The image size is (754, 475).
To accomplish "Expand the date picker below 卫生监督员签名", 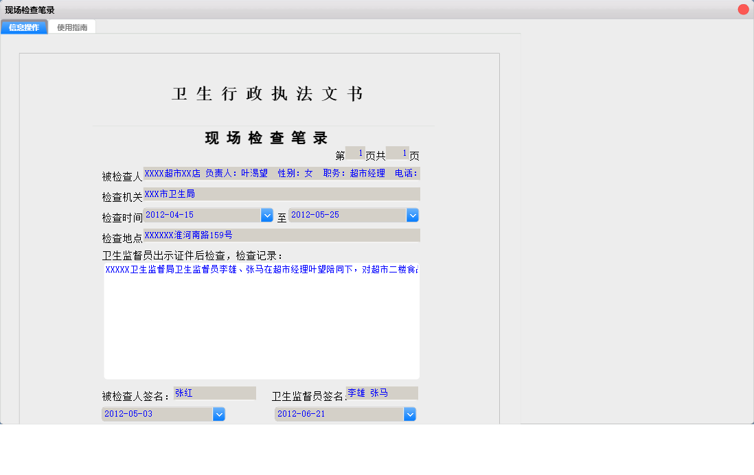I will point(410,414).
